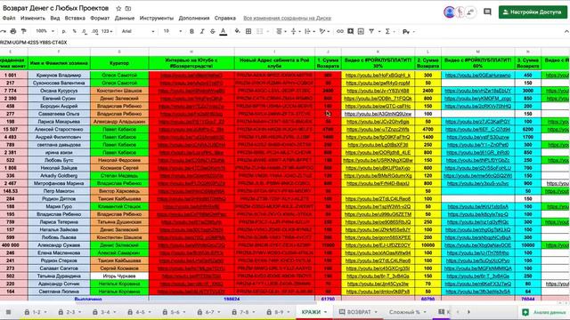Viewport: 570px width, 320px height.
Task: Open text wrapping dropdown
Action: (309, 32)
